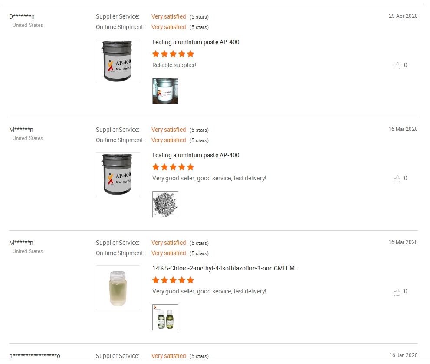This screenshot has width=430, height=364.
Task: Open the 14% 5-Chloro-2-methyl-4-isothiazoline-3-one CMIT link
Action: [225, 269]
